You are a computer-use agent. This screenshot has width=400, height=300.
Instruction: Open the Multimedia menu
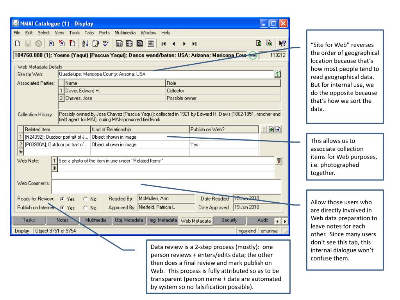tap(125, 33)
